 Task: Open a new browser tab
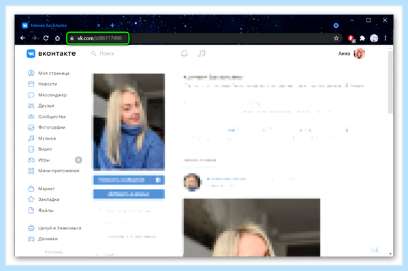click(x=112, y=25)
